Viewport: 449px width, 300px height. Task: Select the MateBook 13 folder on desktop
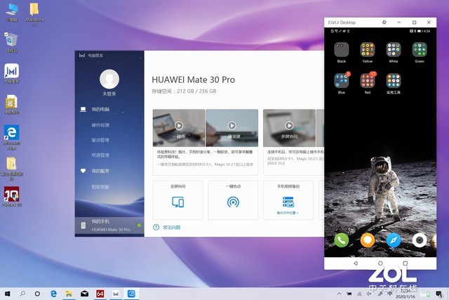pyautogui.click(x=34, y=14)
